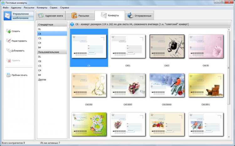Select B4 under Пользовательские
Image resolution: width=235 pixels, height=146 pixels.
pos(52,75)
